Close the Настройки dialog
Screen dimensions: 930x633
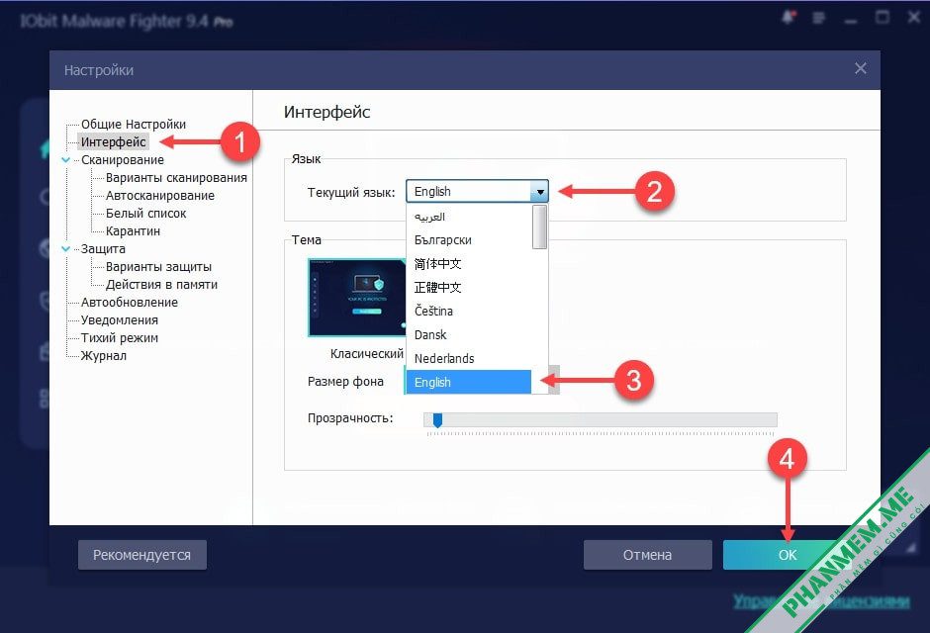click(x=861, y=69)
